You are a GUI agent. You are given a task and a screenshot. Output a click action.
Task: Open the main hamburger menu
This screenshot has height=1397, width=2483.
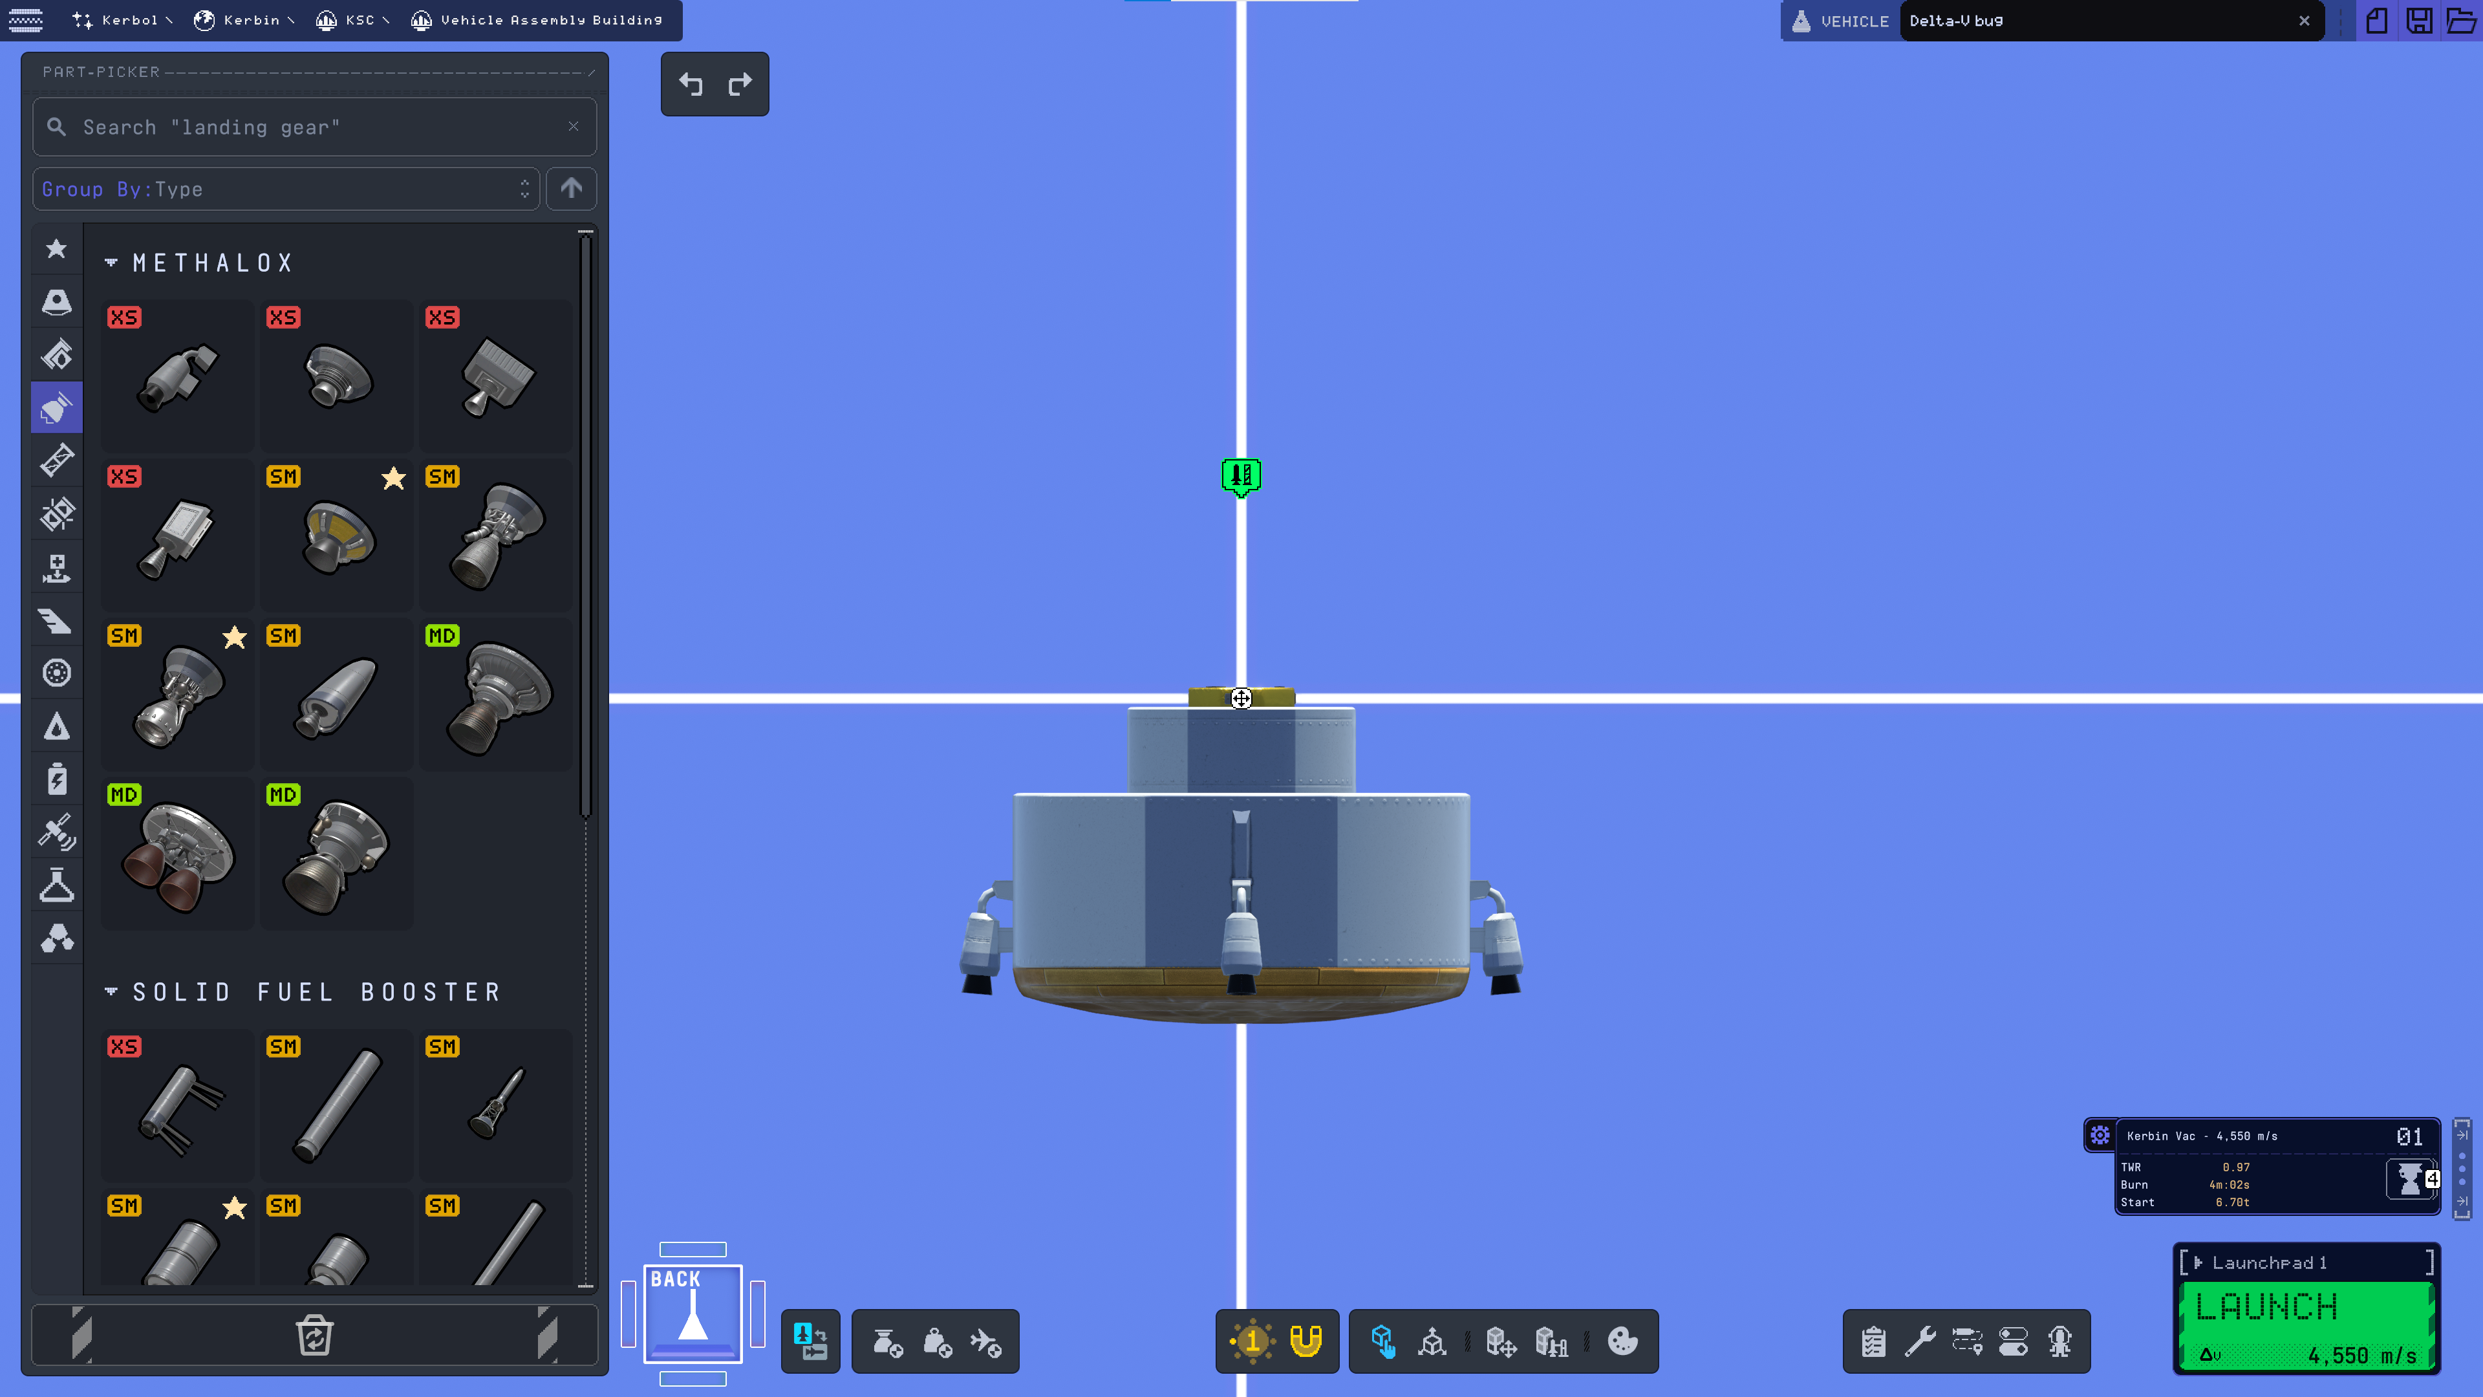26,20
